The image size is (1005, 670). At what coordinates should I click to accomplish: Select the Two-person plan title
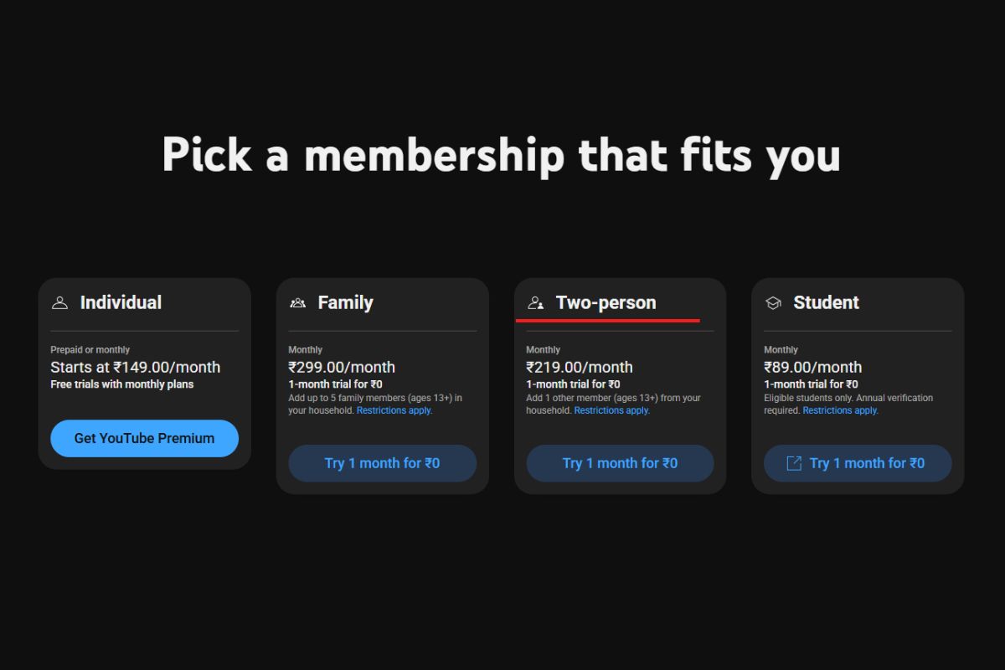tap(606, 303)
